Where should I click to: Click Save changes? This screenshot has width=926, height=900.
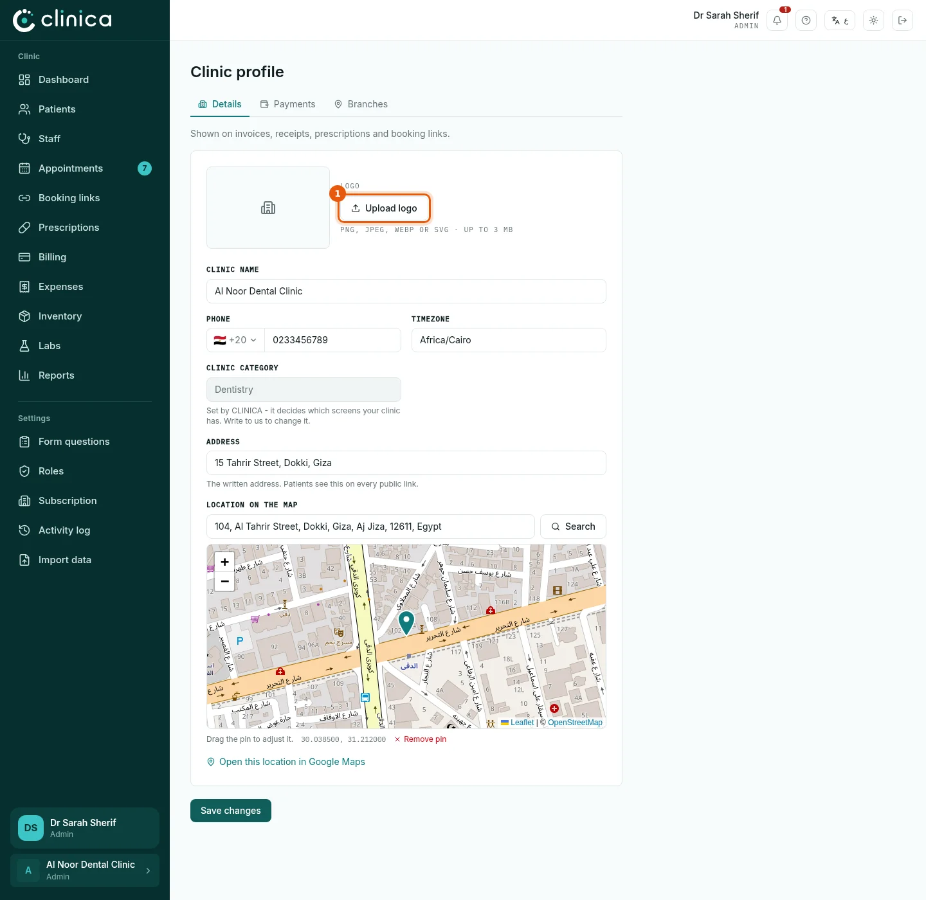(x=231, y=811)
